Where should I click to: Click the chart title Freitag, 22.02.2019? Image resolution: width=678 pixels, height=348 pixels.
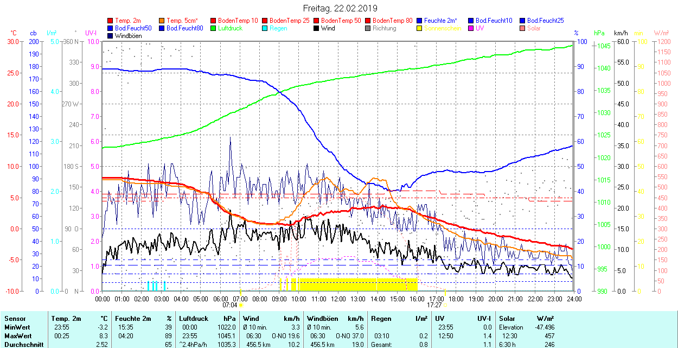[339, 8]
